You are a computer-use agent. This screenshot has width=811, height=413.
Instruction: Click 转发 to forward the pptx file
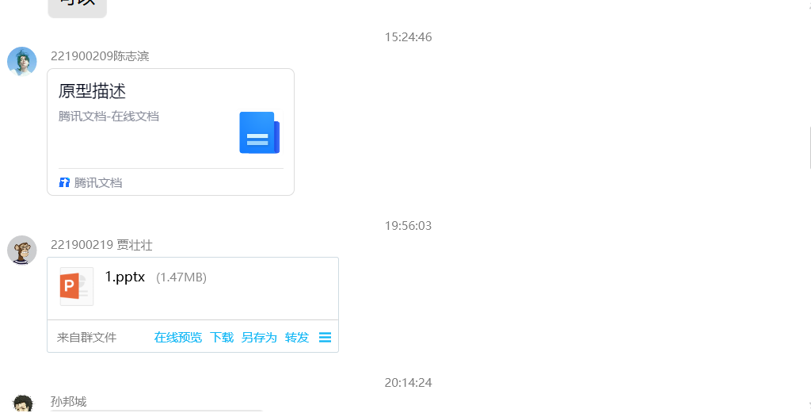click(297, 338)
